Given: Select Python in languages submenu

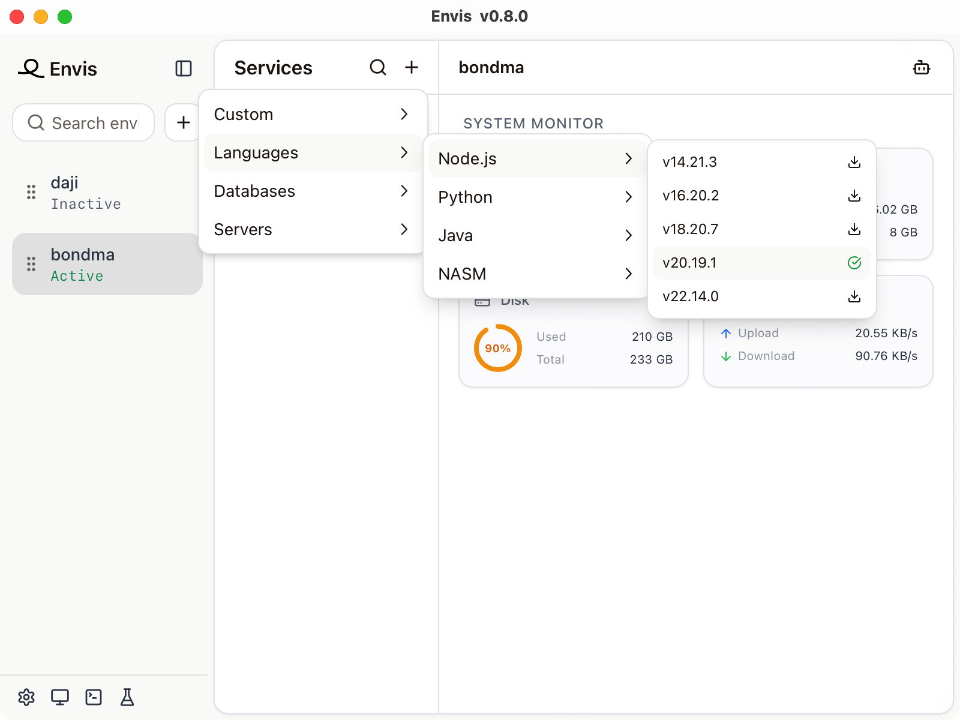Looking at the screenshot, I should pyautogui.click(x=536, y=197).
